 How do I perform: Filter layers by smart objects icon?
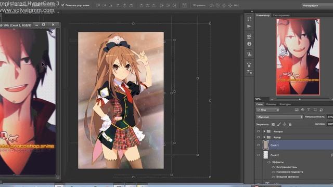click(x=321, y=110)
